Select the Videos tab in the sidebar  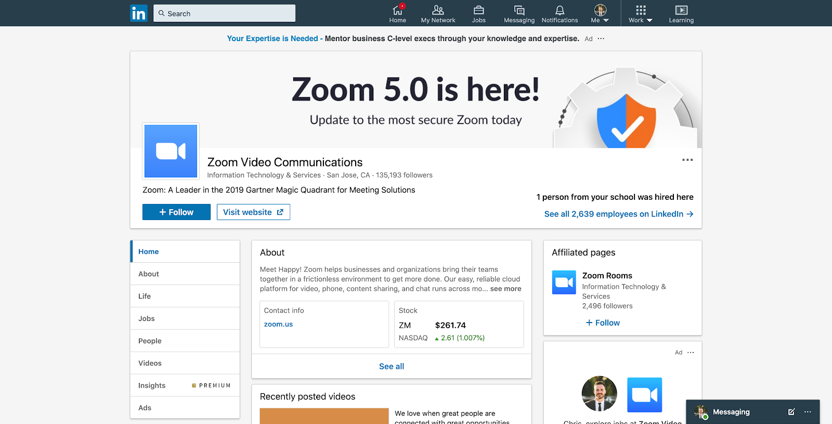point(185,363)
